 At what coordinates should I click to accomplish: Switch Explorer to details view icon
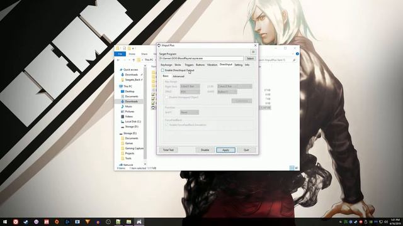292,168
